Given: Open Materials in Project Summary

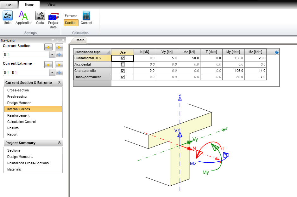Looking at the screenshot, I should [x=14, y=169].
